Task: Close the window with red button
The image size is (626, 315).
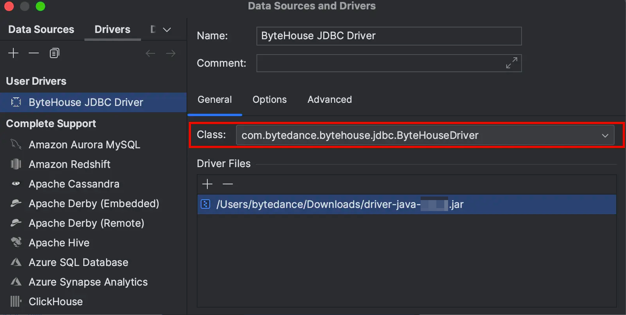Action: [9, 6]
